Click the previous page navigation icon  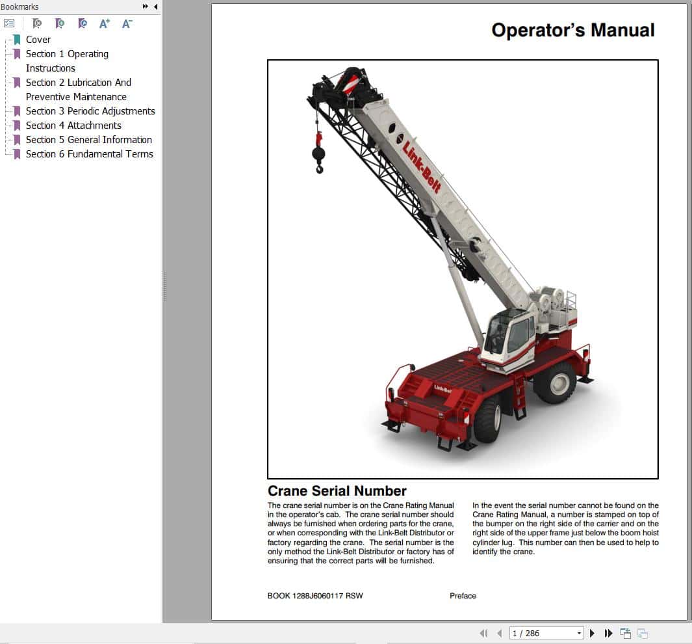pyautogui.click(x=499, y=633)
